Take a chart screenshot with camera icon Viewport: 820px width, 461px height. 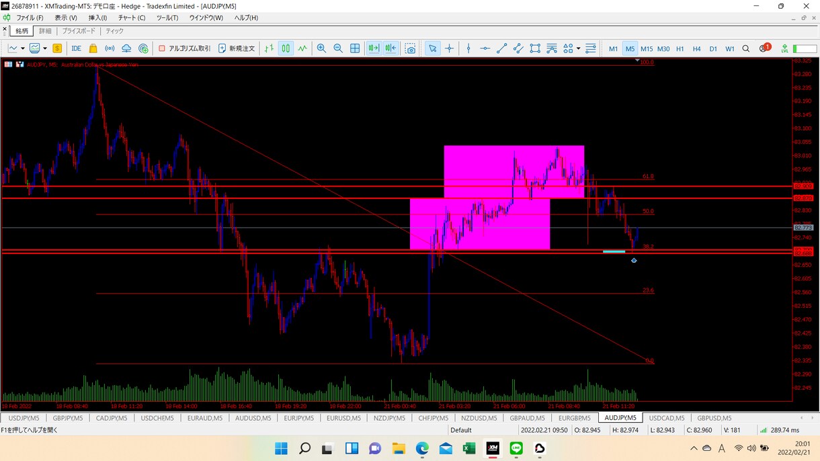click(410, 48)
